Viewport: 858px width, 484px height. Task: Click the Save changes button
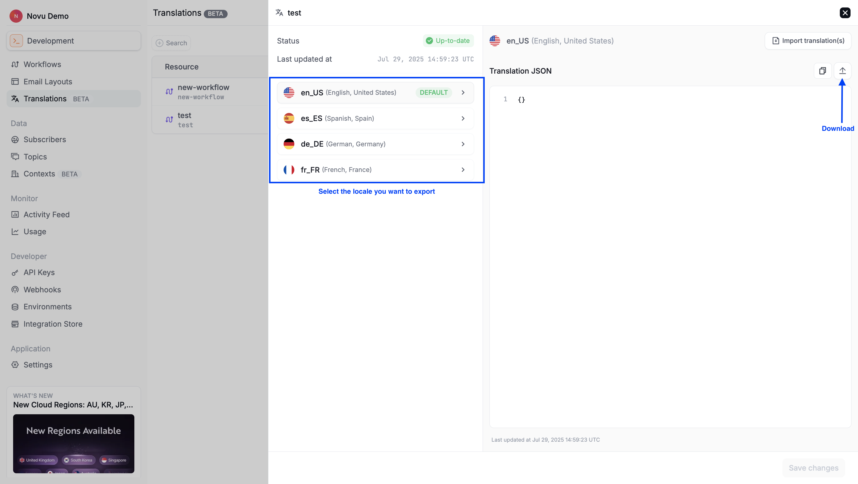pyautogui.click(x=813, y=468)
